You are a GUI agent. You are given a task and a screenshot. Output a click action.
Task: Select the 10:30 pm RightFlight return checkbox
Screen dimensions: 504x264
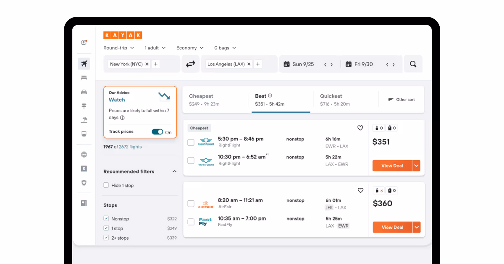[191, 160]
